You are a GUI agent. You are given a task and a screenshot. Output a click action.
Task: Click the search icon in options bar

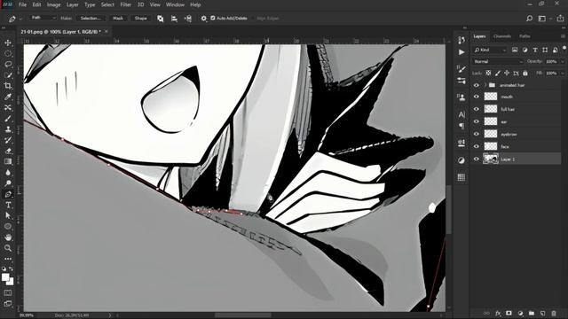click(529, 19)
